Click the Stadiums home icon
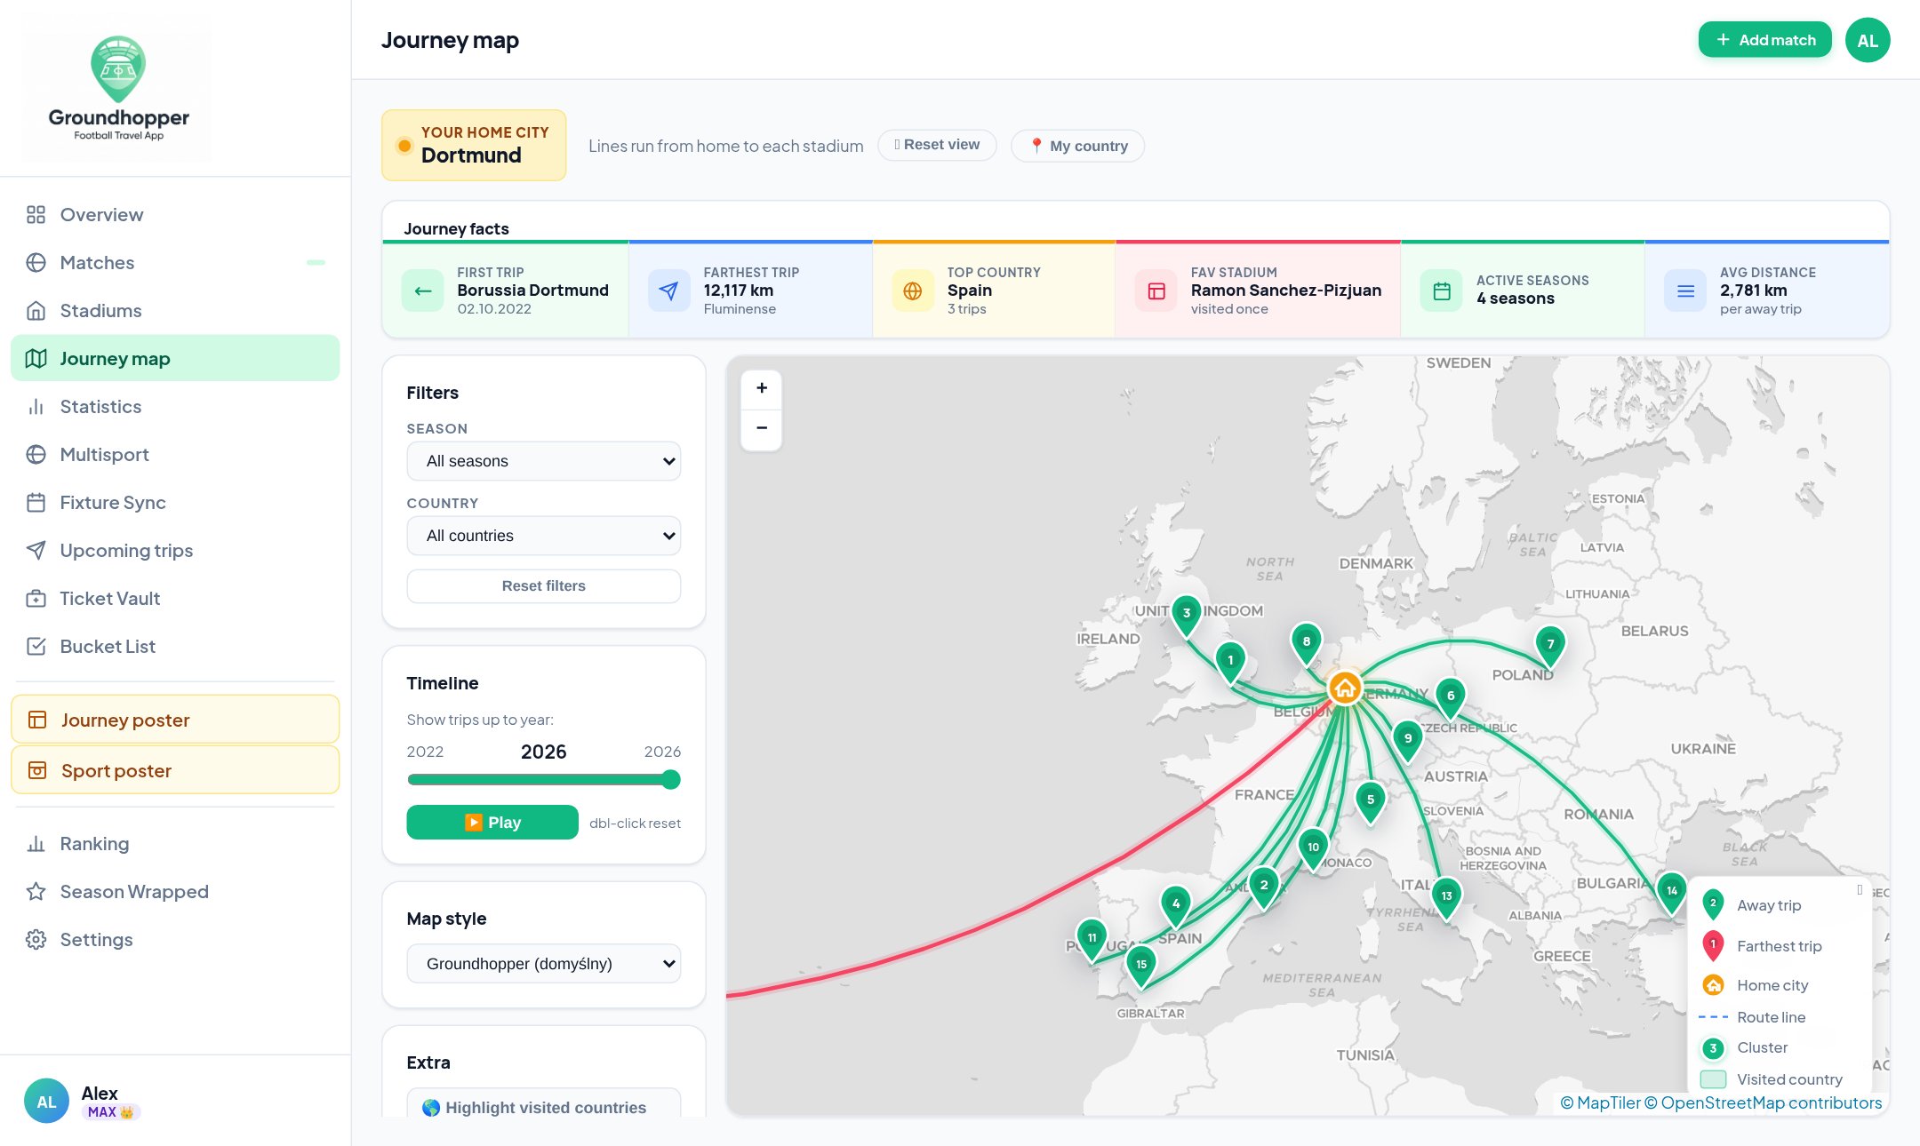Viewport: 1920px width, 1146px height. [x=36, y=311]
